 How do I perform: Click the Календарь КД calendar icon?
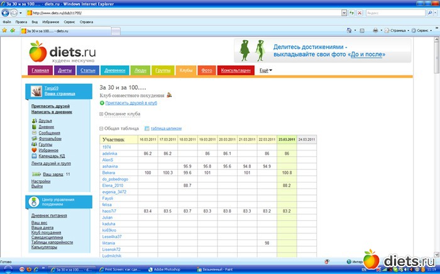coord(34,156)
